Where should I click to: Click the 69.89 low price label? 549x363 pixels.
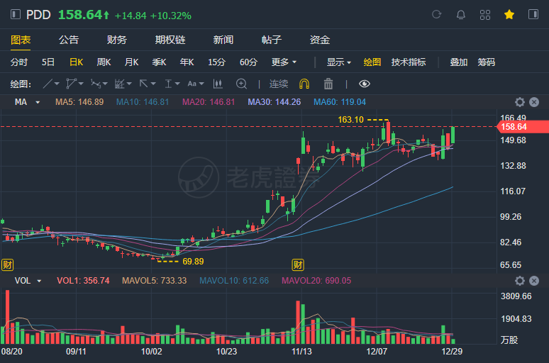click(x=193, y=262)
